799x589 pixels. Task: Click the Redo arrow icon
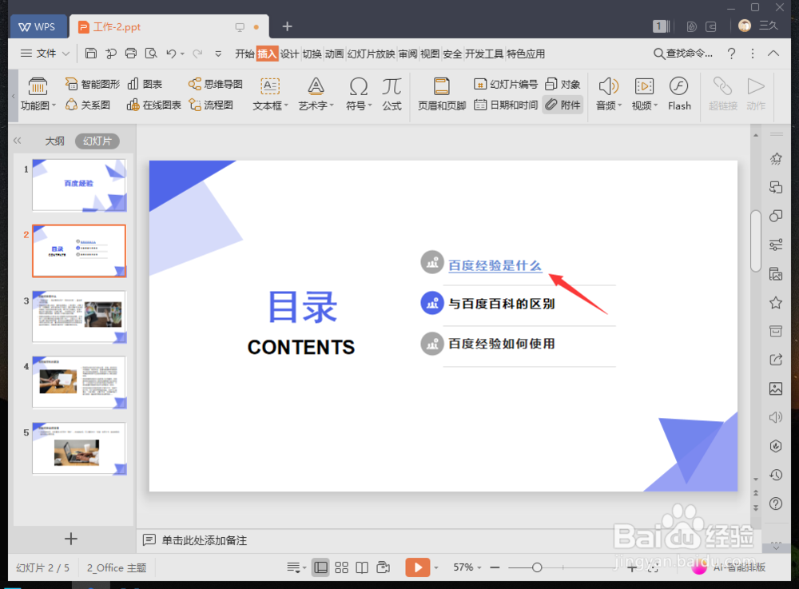pyautogui.click(x=197, y=54)
